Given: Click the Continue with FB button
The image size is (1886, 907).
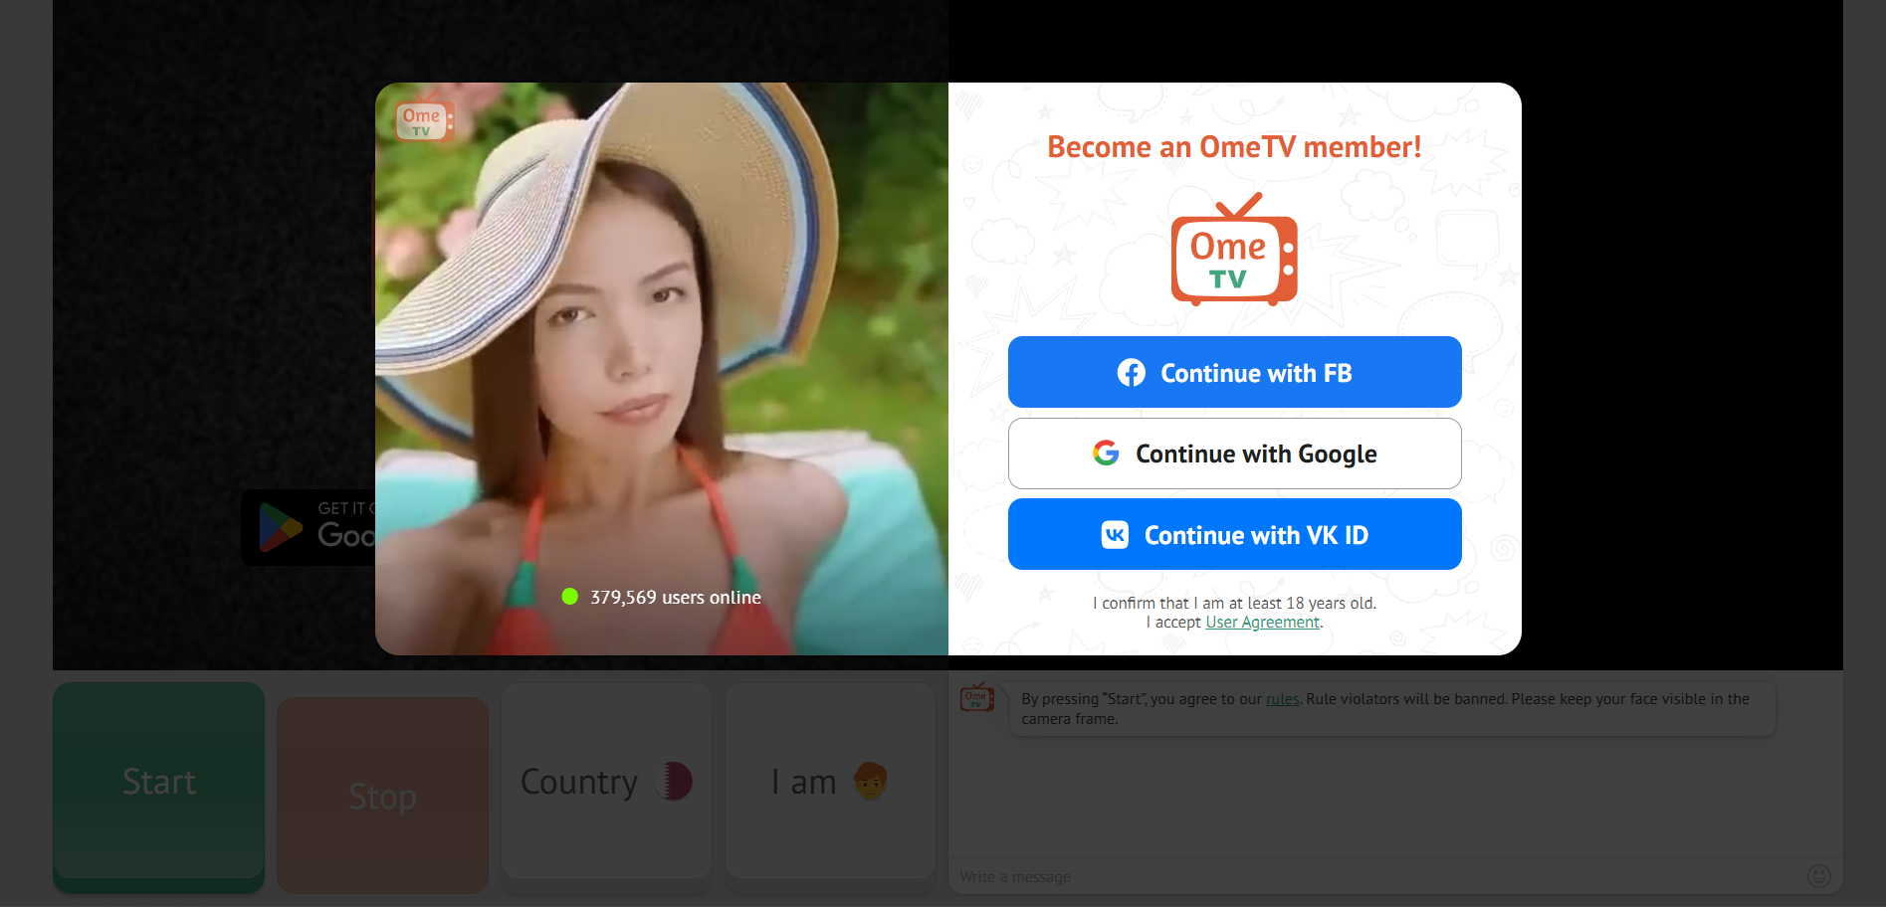Looking at the screenshot, I should click(x=1234, y=372).
